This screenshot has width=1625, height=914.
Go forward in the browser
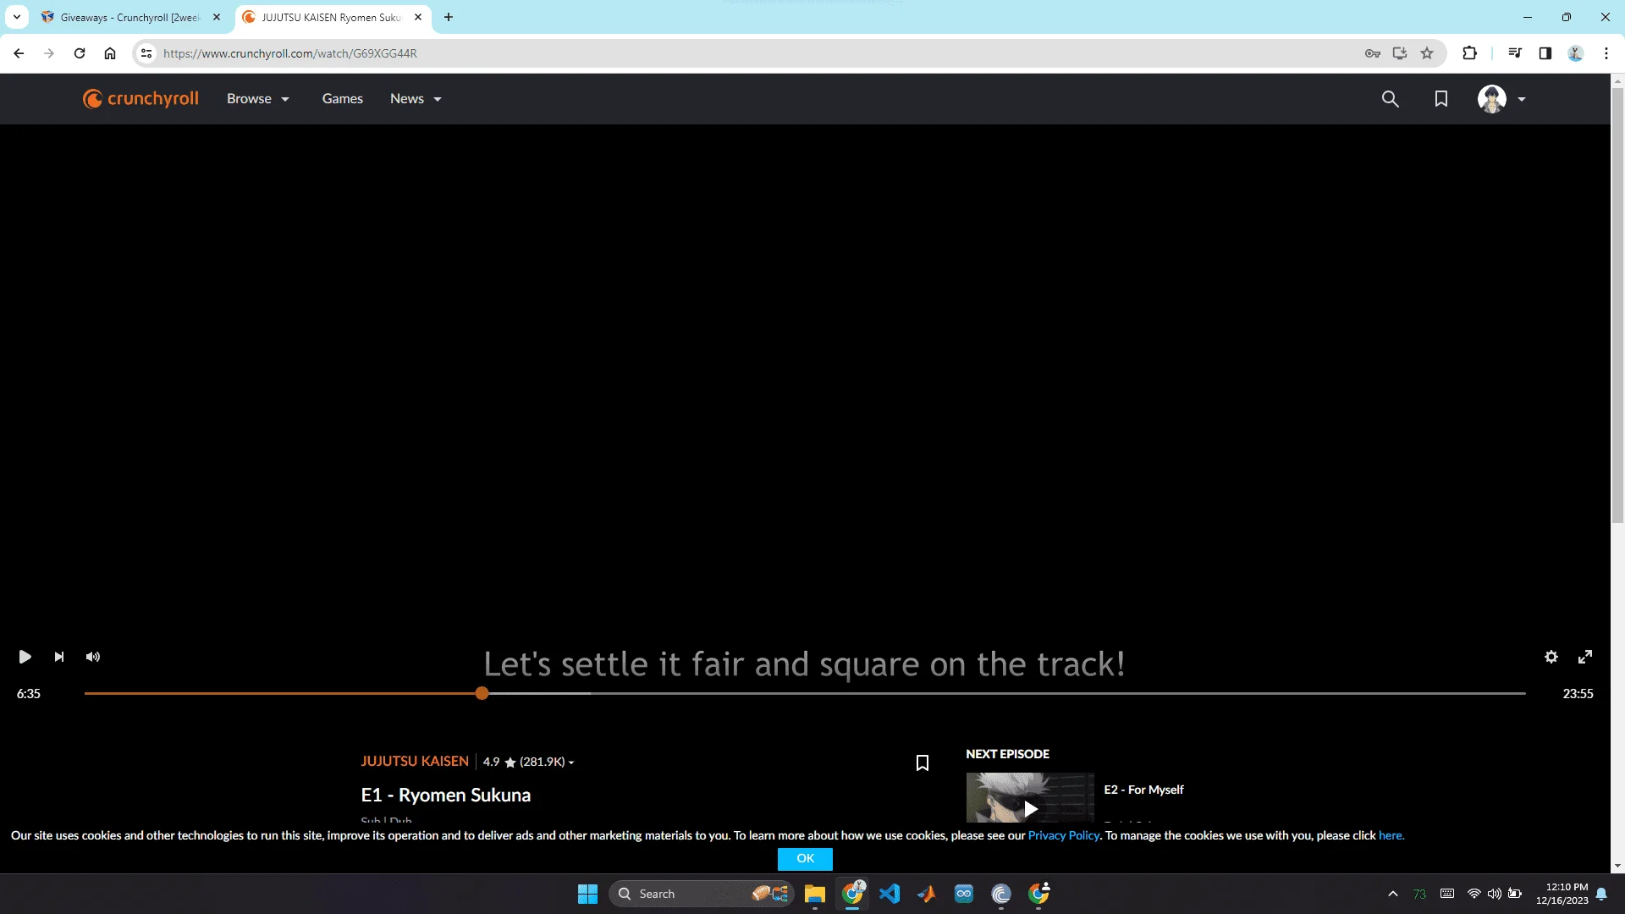pyautogui.click(x=49, y=53)
